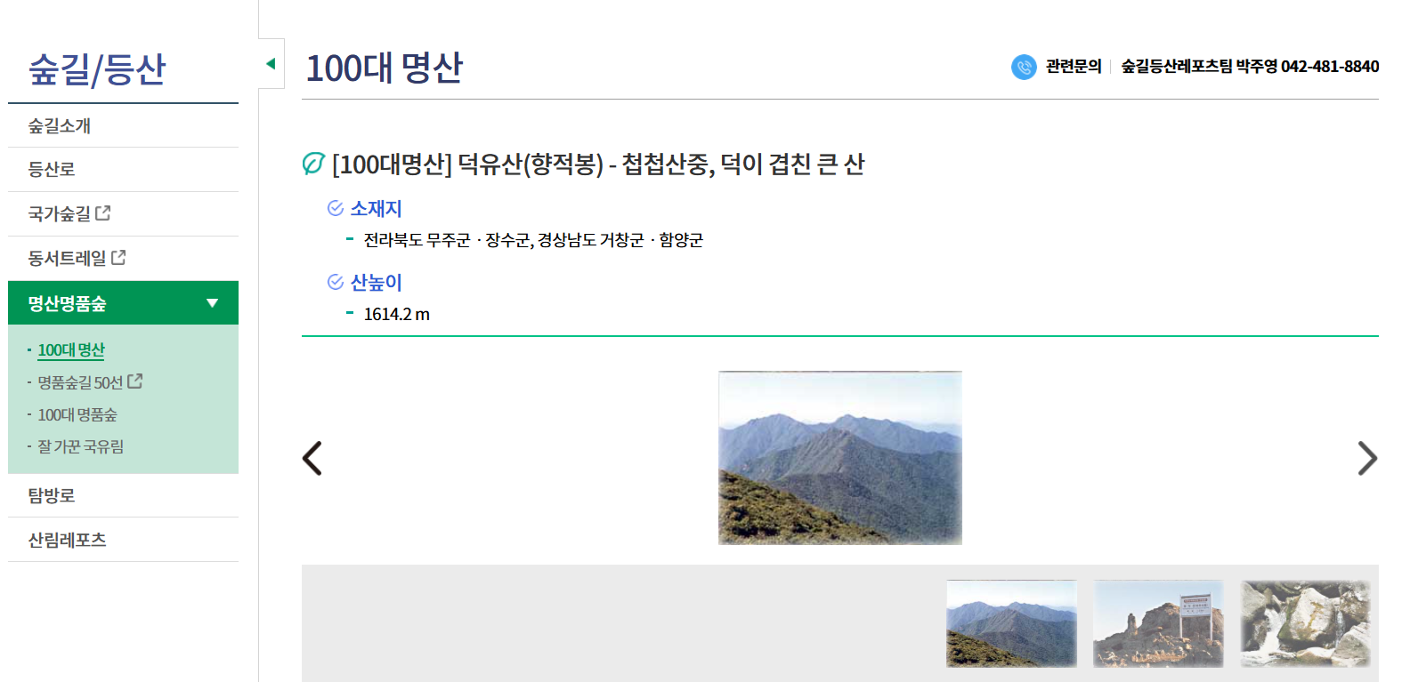Collapse the 명산명품숲 menu triangle
1418x682 pixels.
point(212,303)
